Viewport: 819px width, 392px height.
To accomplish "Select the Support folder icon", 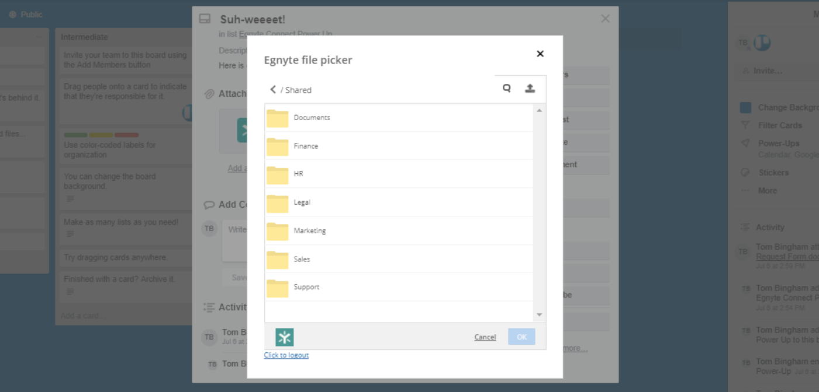I will click(x=278, y=288).
